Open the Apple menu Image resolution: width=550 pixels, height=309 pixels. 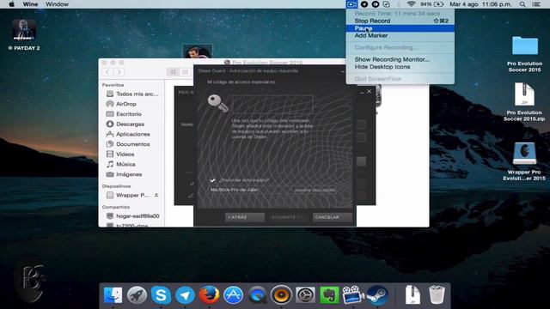tap(11, 4)
